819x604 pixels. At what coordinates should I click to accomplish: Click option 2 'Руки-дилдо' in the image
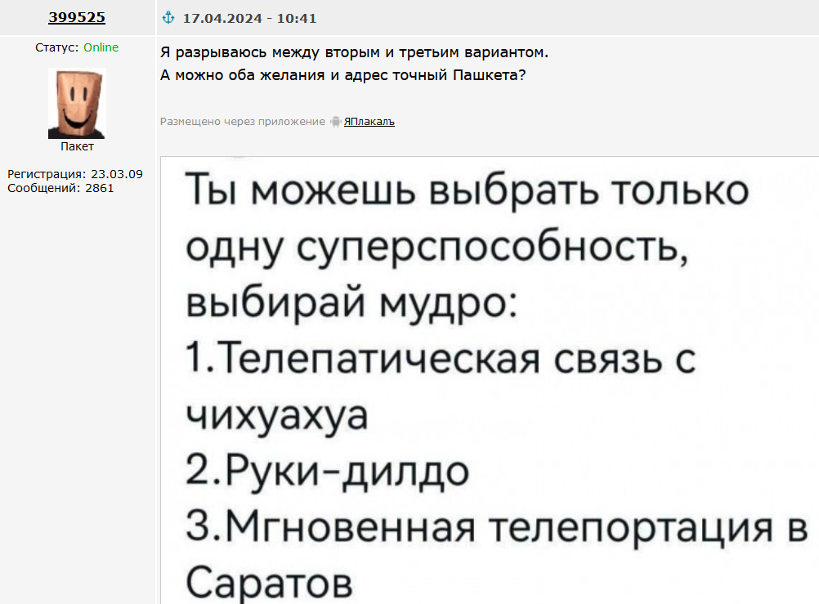(x=328, y=472)
